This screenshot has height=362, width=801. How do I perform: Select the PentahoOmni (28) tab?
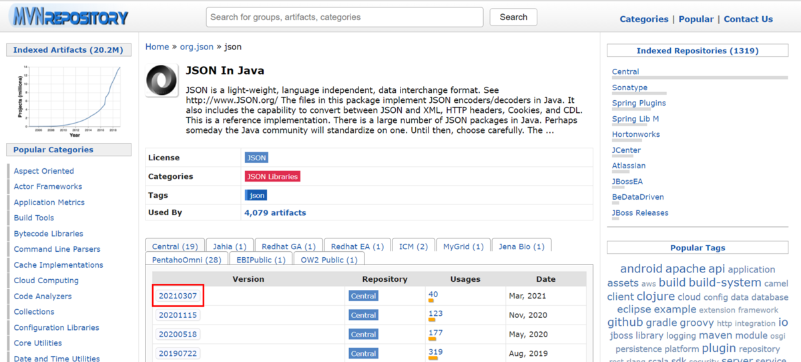187,260
